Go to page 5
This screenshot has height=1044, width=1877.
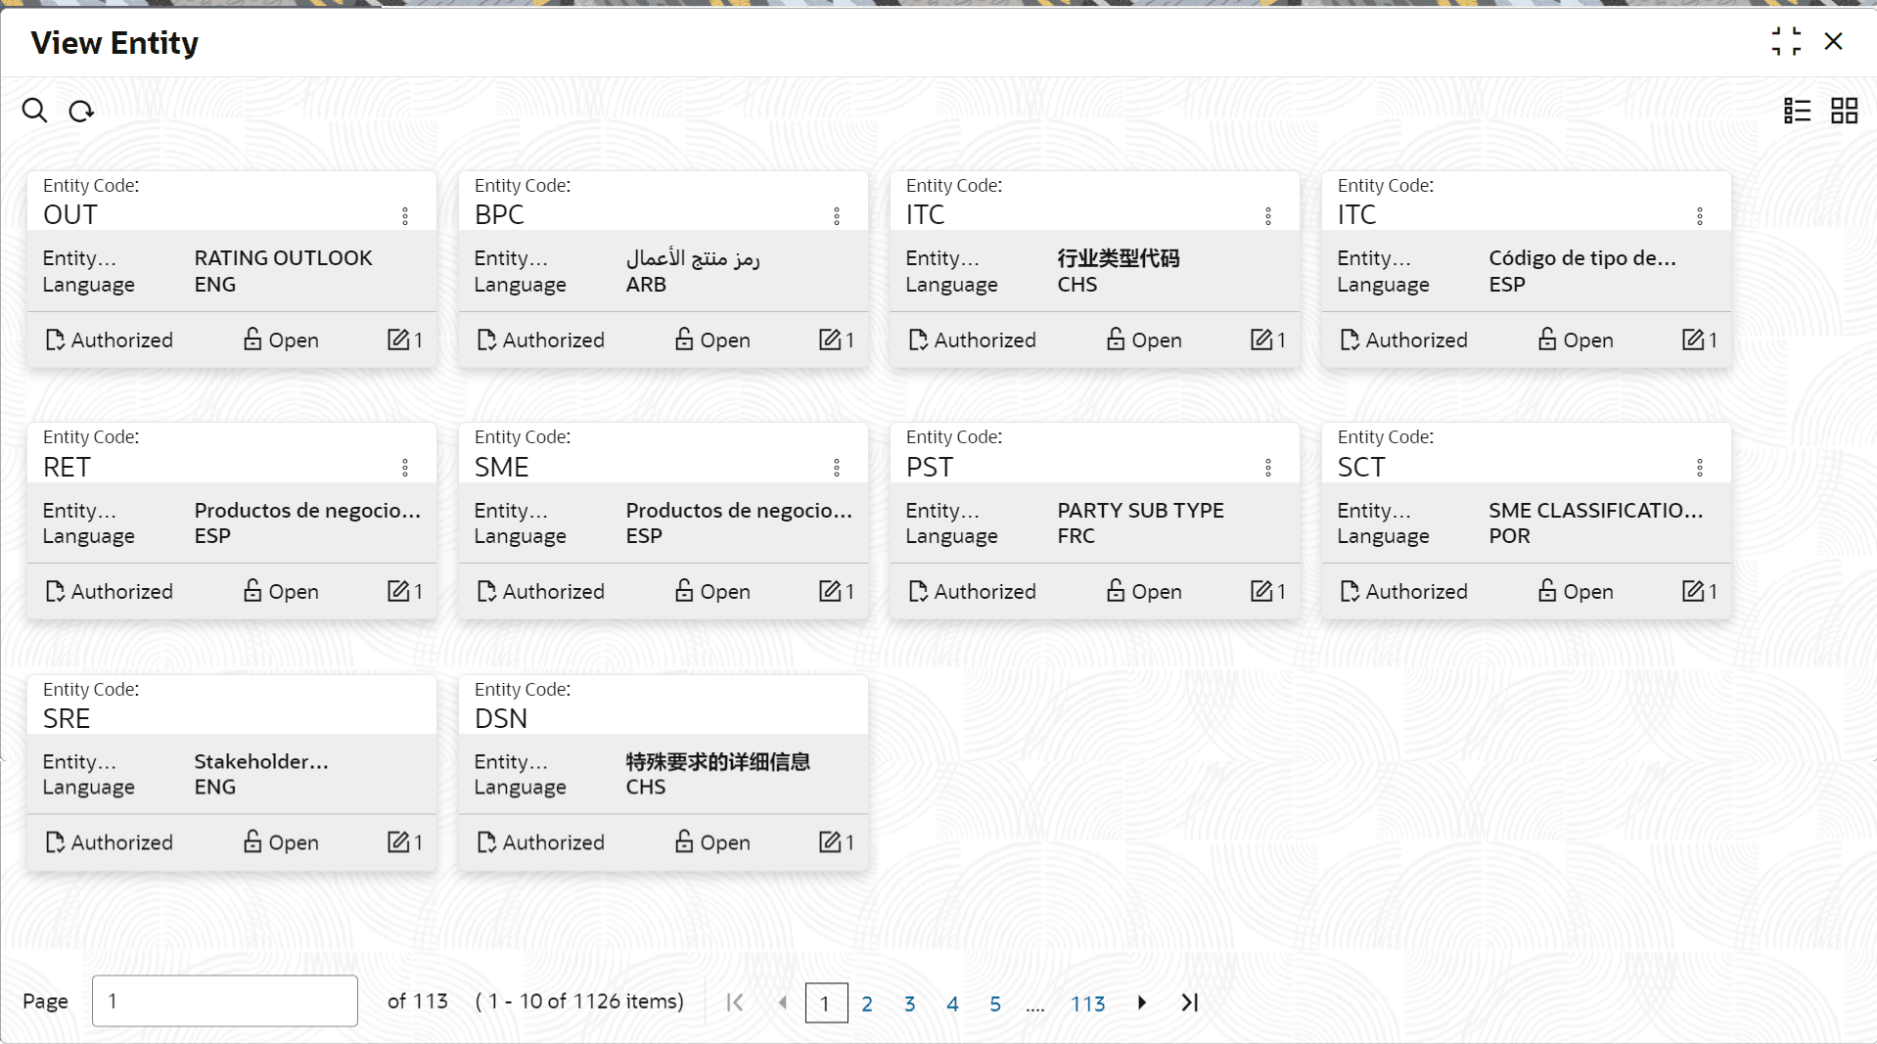995,1003
